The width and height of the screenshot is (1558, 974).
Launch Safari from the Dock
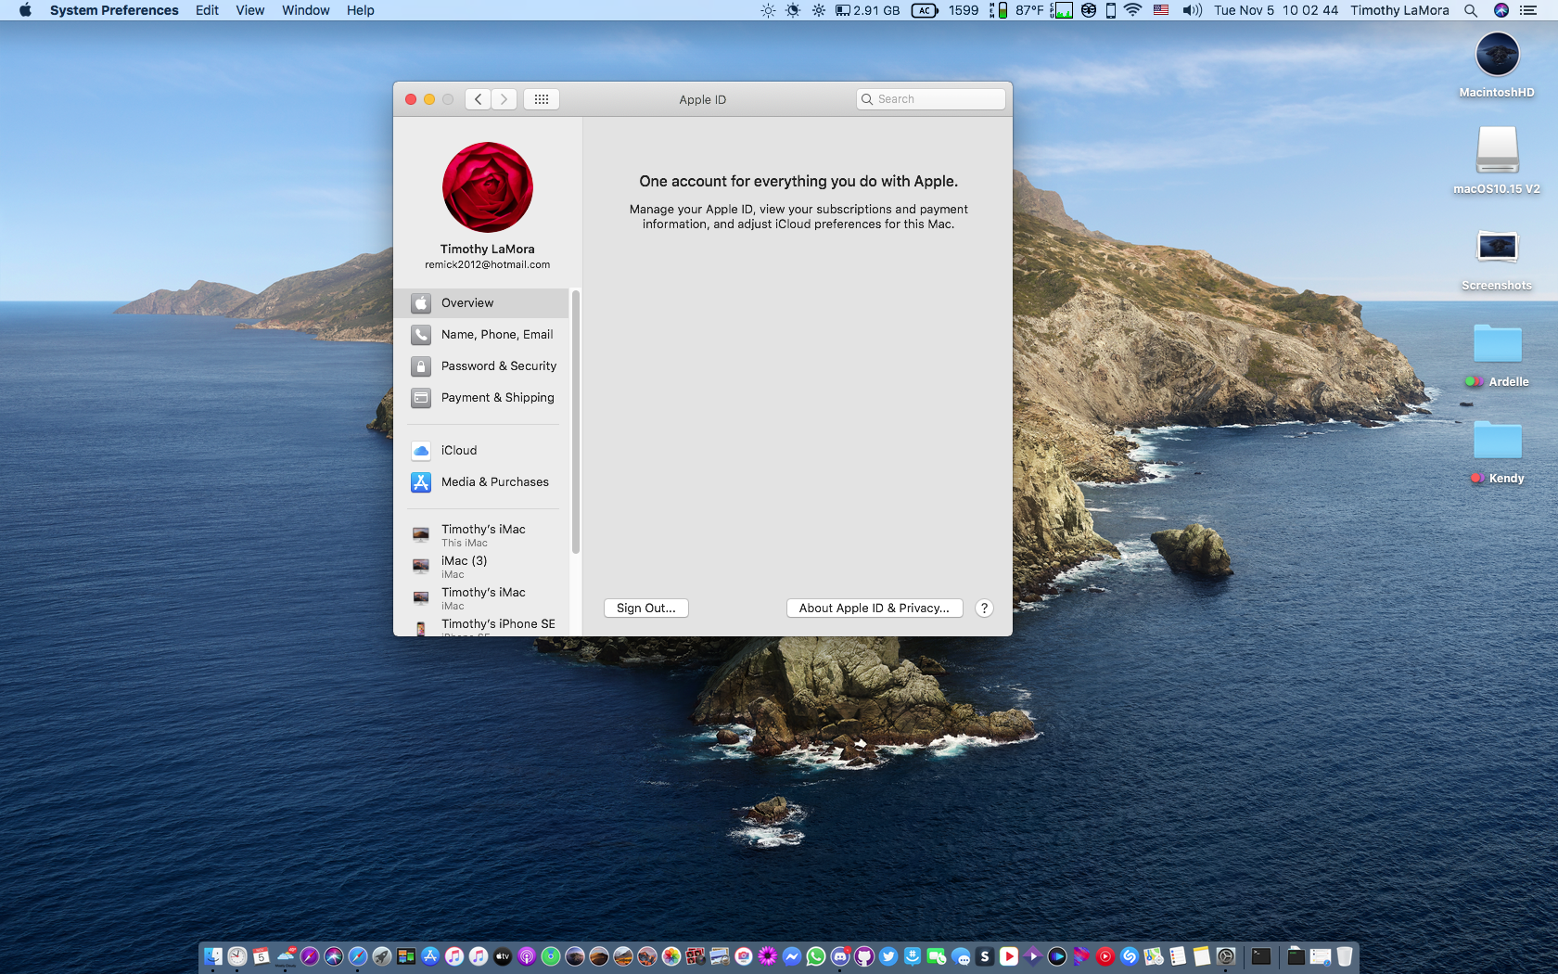[358, 956]
